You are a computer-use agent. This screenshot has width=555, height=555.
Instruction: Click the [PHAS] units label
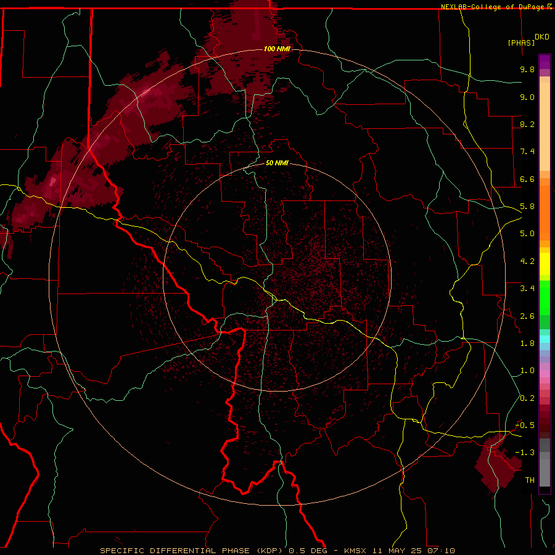[521, 43]
